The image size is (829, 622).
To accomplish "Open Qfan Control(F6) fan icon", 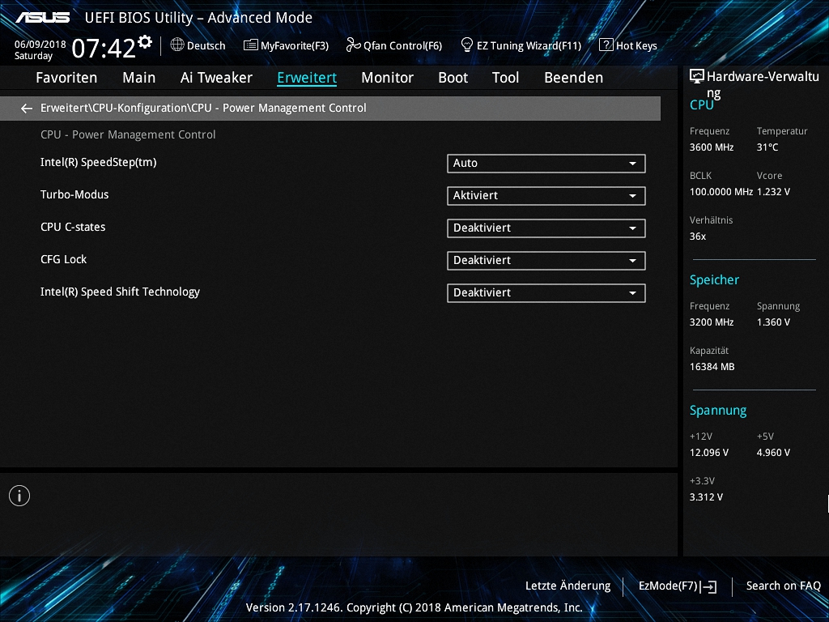I will click(x=353, y=45).
